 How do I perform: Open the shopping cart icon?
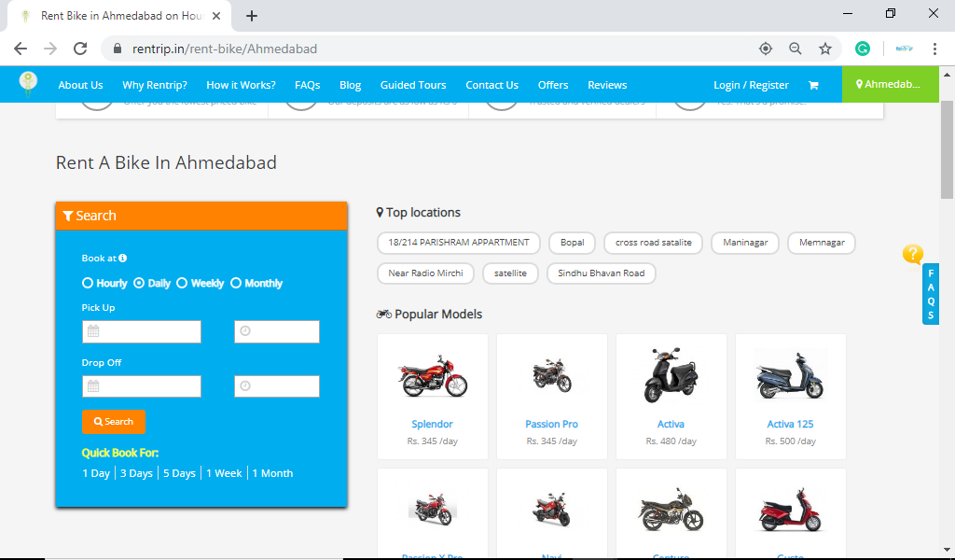(813, 85)
